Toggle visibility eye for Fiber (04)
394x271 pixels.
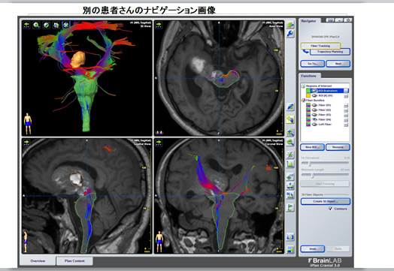(314, 119)
